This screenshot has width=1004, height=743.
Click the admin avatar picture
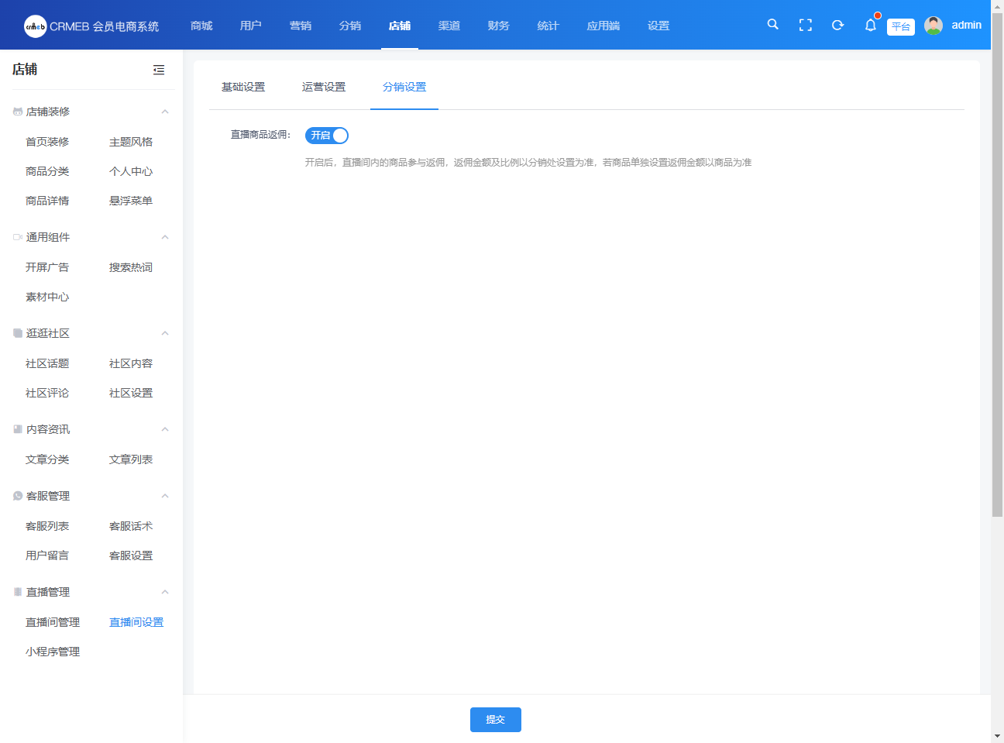point(934,26)
